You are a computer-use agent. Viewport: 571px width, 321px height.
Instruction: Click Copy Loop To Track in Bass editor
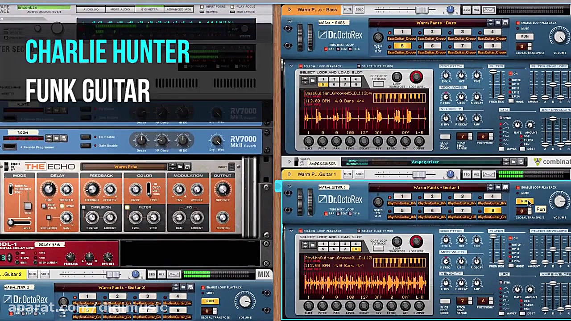tap(378, 85)
